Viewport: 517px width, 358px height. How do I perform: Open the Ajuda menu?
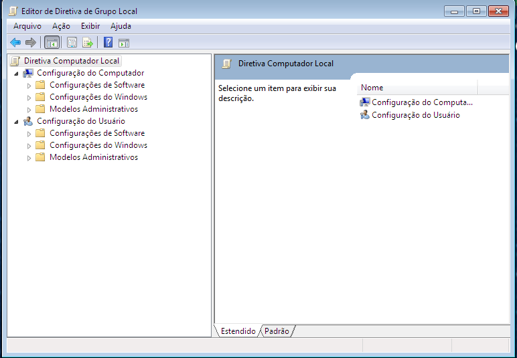point(121,26)
